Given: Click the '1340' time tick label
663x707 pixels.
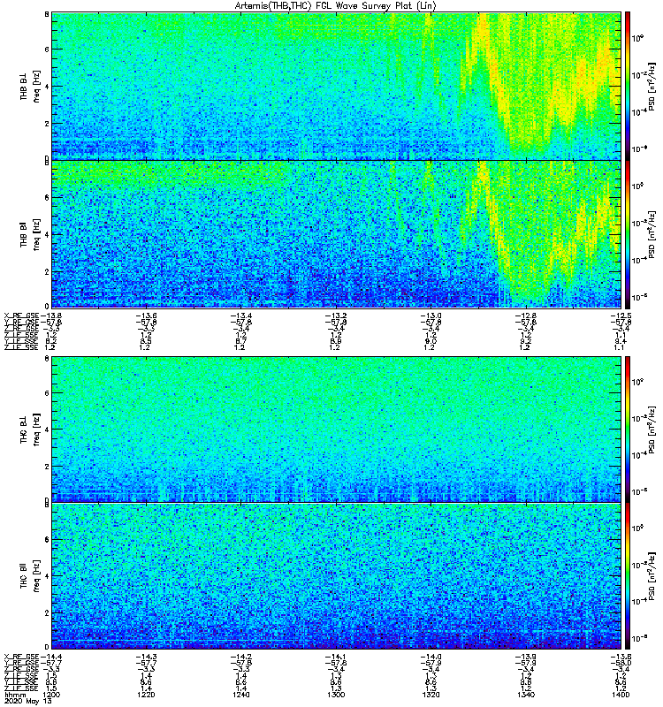Looking at the screenshot, I should tap(526, 695).
